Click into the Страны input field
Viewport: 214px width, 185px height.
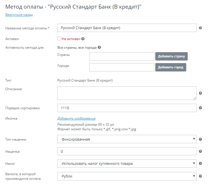coord(122,56)
